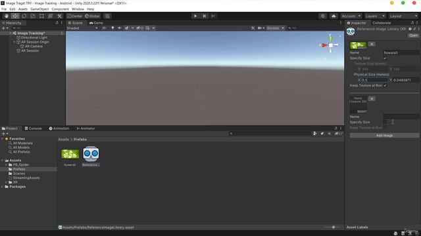Toggle the grid snapping icon in toolbar

click(107, 16)
